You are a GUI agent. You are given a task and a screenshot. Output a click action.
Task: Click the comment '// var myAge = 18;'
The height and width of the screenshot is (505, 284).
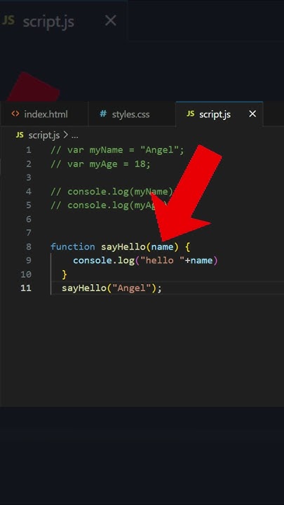point(100,164)
